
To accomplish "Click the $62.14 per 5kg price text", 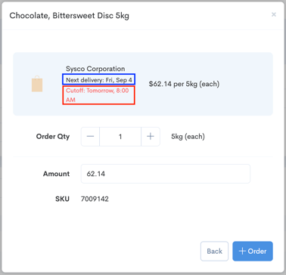I will 184,84.
